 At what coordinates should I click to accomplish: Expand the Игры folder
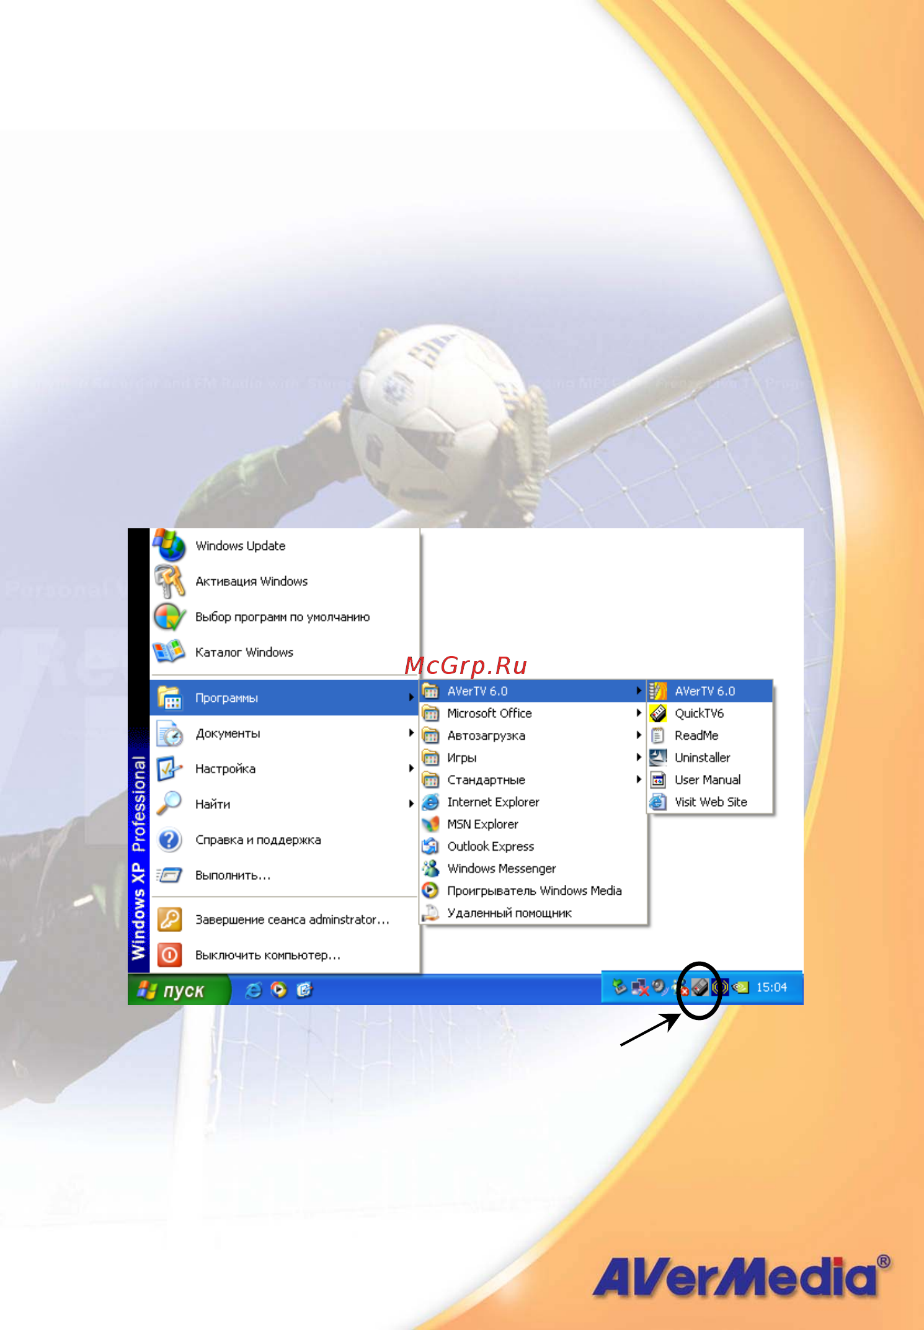coord(533,758)
